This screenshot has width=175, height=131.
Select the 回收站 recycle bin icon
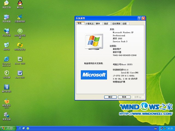point(7,46)
